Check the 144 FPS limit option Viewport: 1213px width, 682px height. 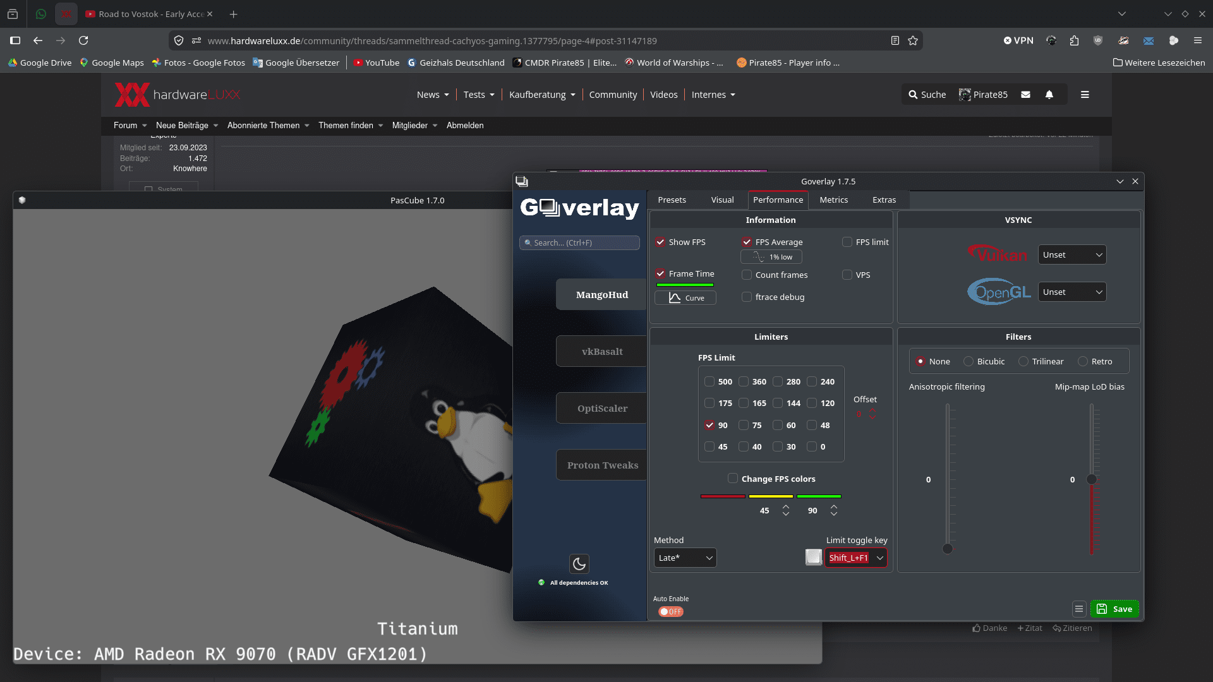(x=778, y=403)
